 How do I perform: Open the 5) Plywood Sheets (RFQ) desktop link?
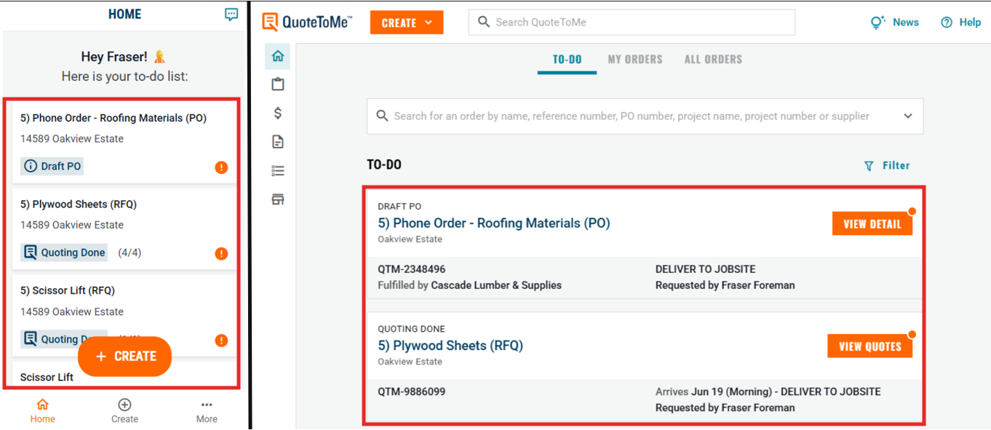point(450,346)
